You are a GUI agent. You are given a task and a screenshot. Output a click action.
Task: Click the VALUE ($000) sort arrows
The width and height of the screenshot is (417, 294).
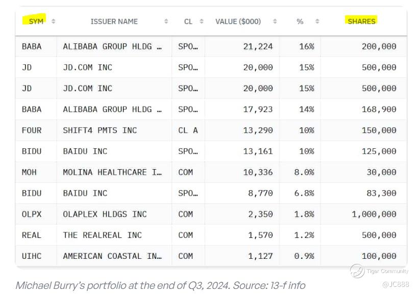[x=275, y=21]
